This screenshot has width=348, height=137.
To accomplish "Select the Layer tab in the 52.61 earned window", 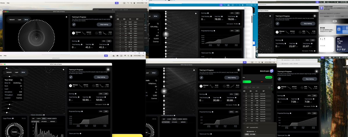I will click(x=17, y=72).
